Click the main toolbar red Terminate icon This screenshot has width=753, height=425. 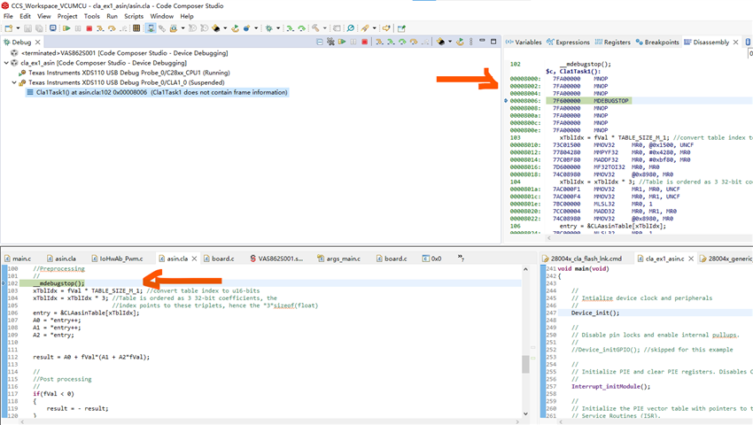point(89,28)
